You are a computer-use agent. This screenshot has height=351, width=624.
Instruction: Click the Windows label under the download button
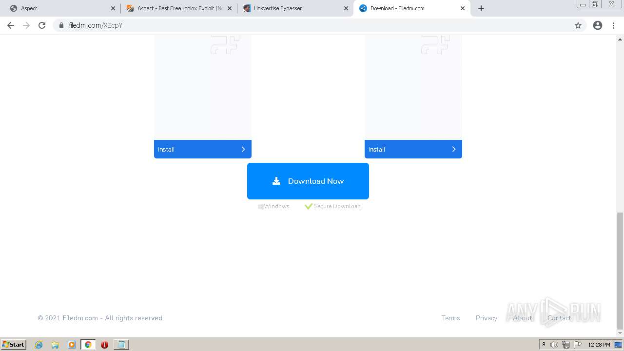(x=274, y=206)
